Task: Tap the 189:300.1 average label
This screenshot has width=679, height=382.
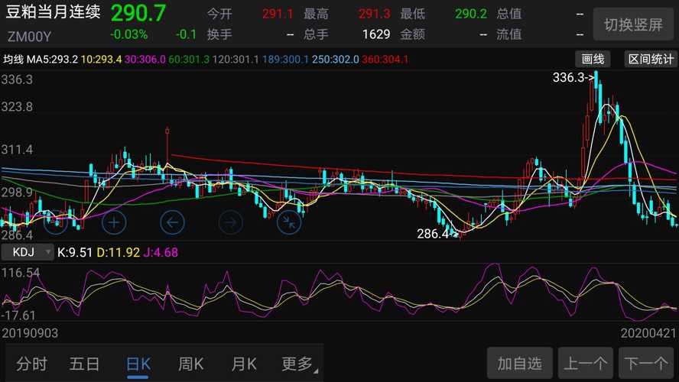Action: click(285, 60)
